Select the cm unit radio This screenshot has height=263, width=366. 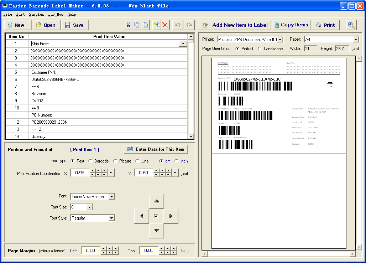[x=161, y=161]
